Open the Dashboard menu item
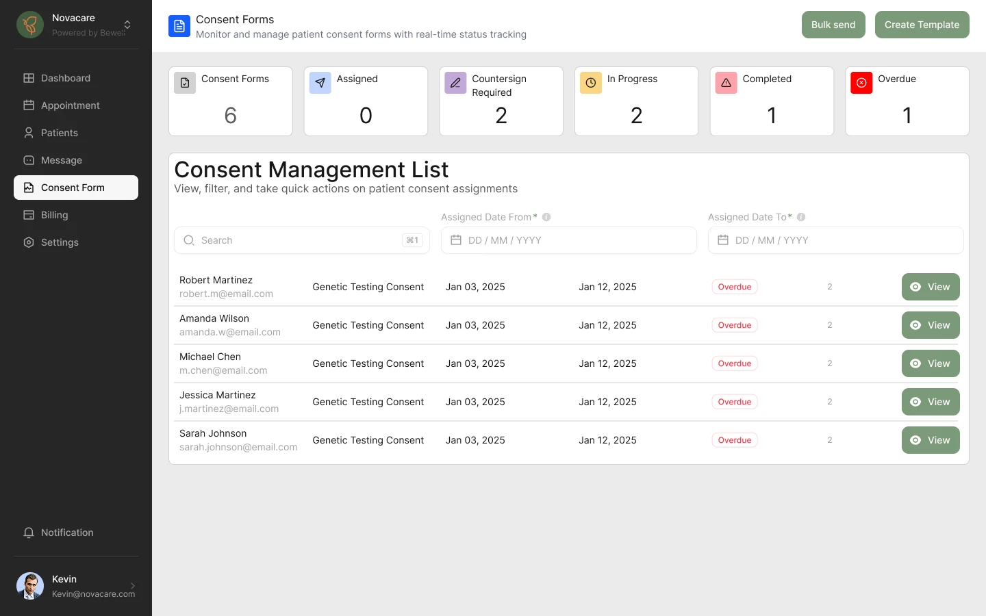 point(76,78)
